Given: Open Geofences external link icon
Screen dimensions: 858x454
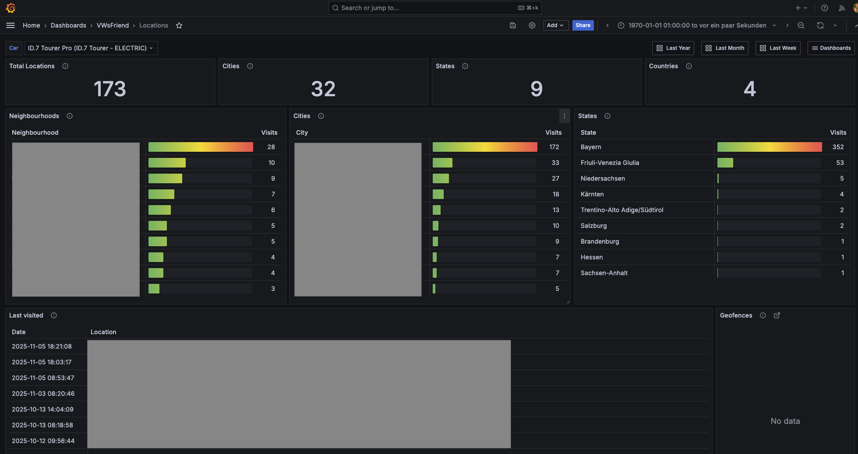Looking at the screenshot, I should (x=777, y=315).
